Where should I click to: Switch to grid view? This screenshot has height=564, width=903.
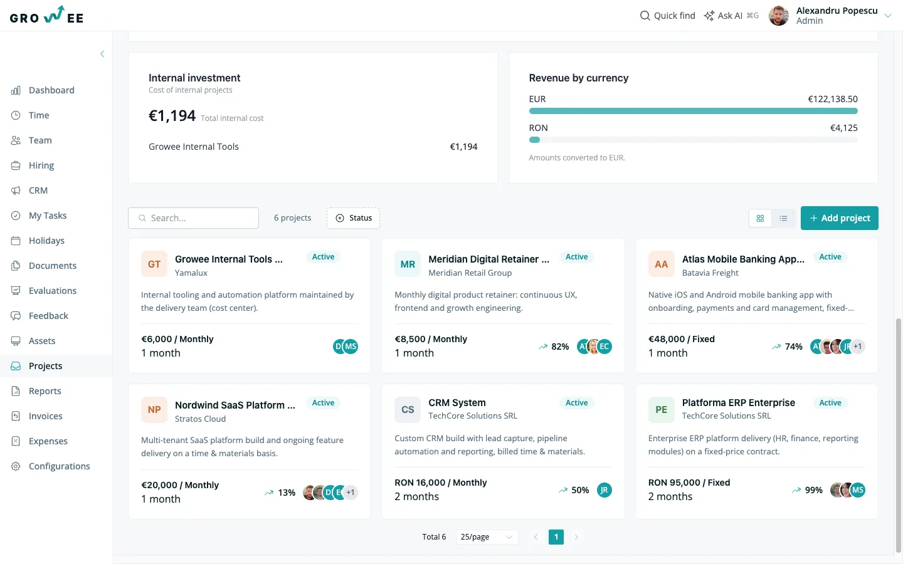pyautogui.click(x=760, y=218)
